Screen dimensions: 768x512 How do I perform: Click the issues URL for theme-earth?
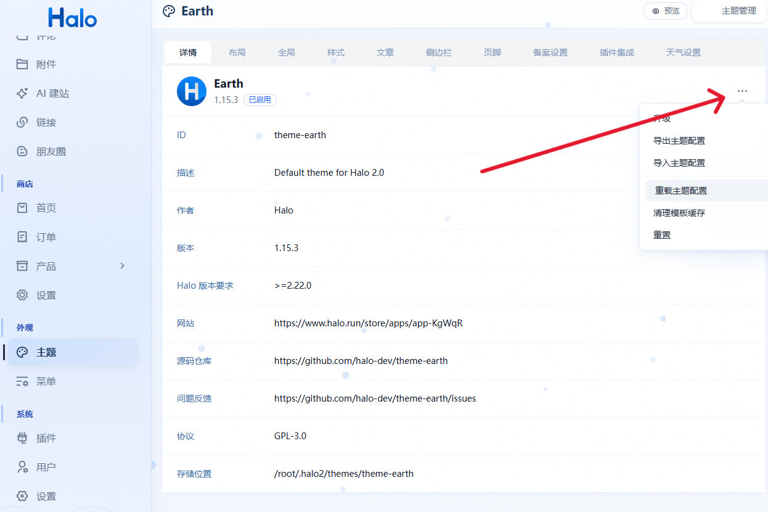[375, 398]
